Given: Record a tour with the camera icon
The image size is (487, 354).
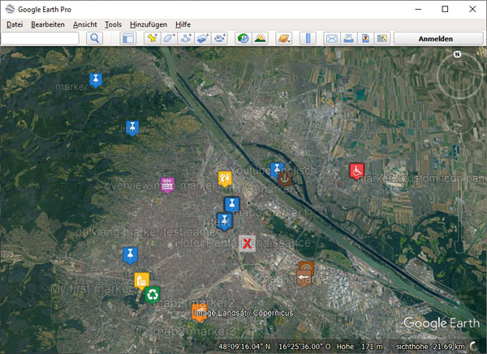Looking at the screenshot, I should 220,38.
